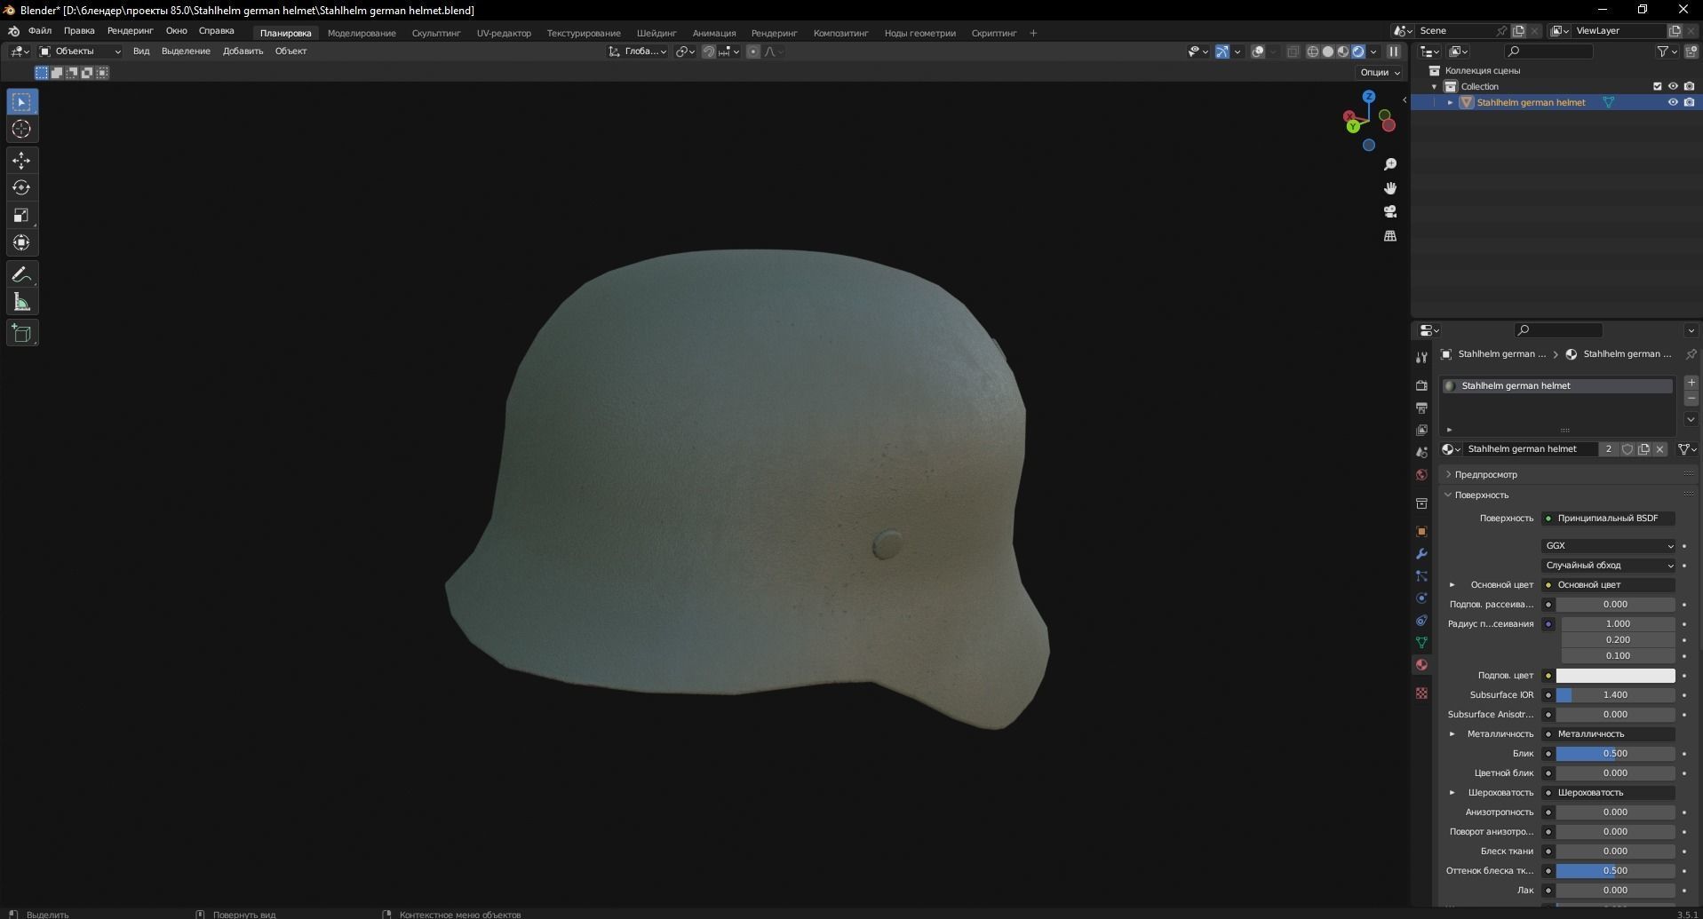Choose the Add Cube tool
The height and width of the screenshot is (919, 1703).
click(x=21, y=334)
